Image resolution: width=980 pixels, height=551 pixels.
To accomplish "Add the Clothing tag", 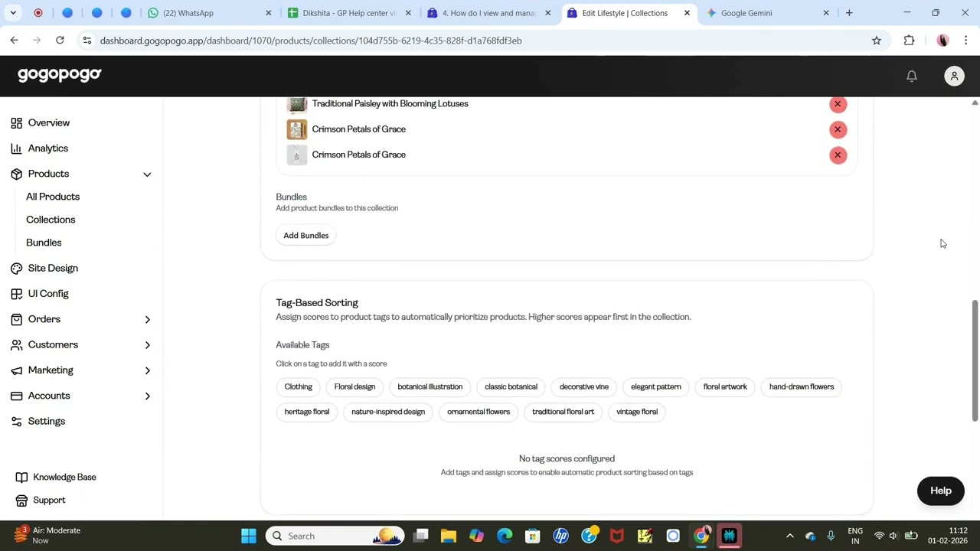I will (299, 386).
